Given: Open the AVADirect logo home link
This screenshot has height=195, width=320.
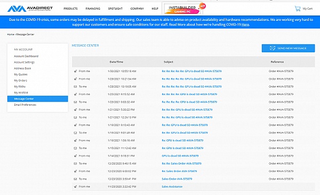Looking at the screenshot, I should (x=30, y=9).
